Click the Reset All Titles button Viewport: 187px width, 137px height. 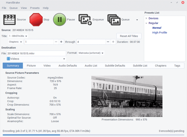point(129,36)
